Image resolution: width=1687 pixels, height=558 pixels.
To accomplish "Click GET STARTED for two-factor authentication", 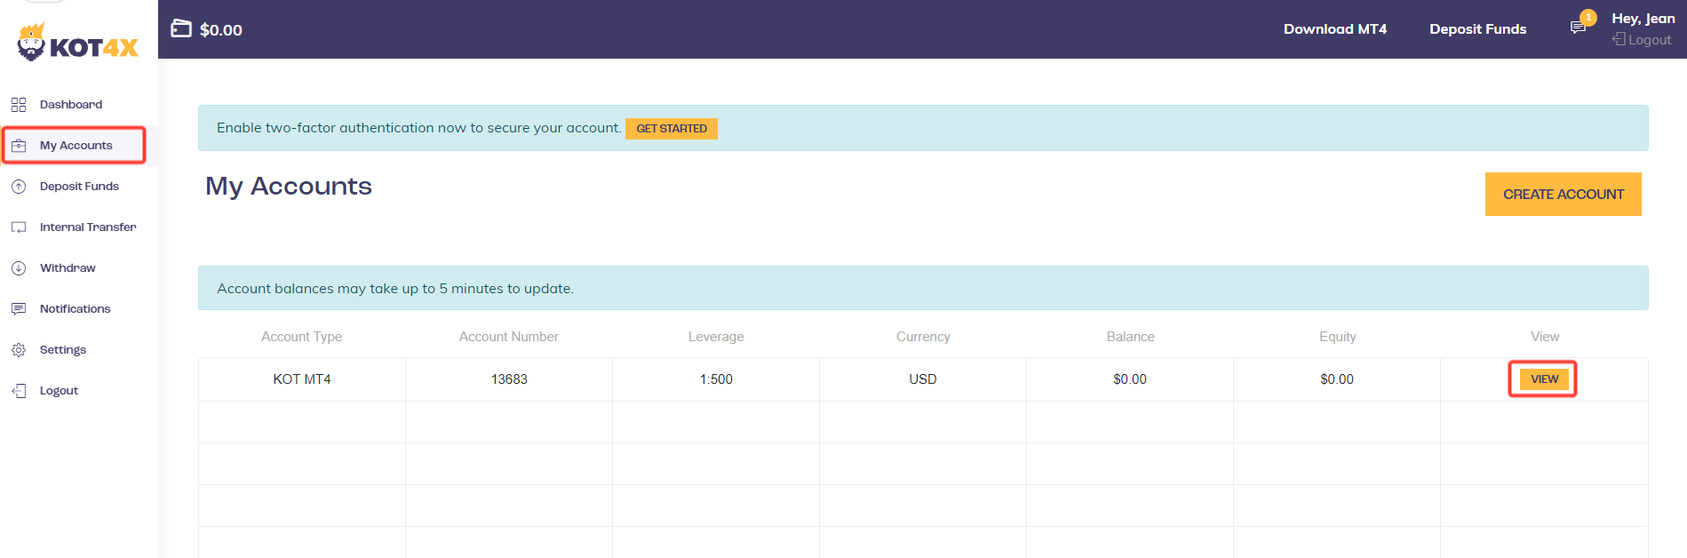I will point(672,129).
